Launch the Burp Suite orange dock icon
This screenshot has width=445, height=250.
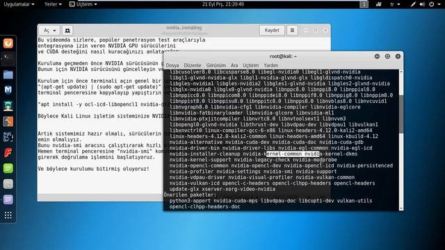(x=8, y=122)
